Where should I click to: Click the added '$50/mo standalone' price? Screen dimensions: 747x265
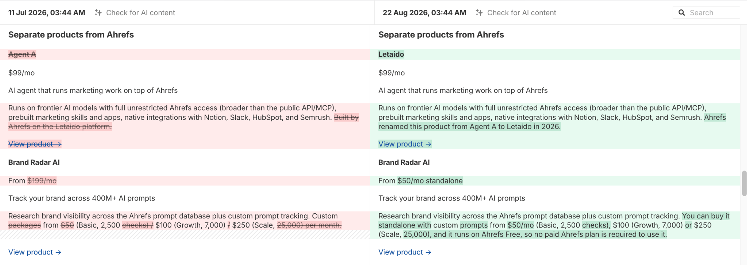point(430,181)
